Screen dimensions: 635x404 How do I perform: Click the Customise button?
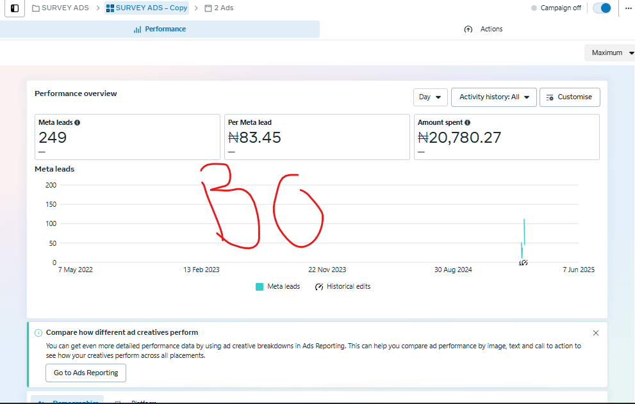point(570,97)
